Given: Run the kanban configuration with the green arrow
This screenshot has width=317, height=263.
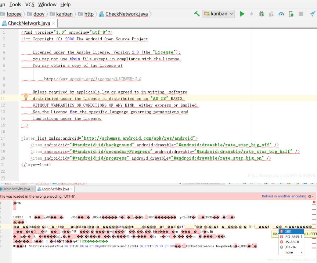Looking at the screenshot, I should coord(242,13).
